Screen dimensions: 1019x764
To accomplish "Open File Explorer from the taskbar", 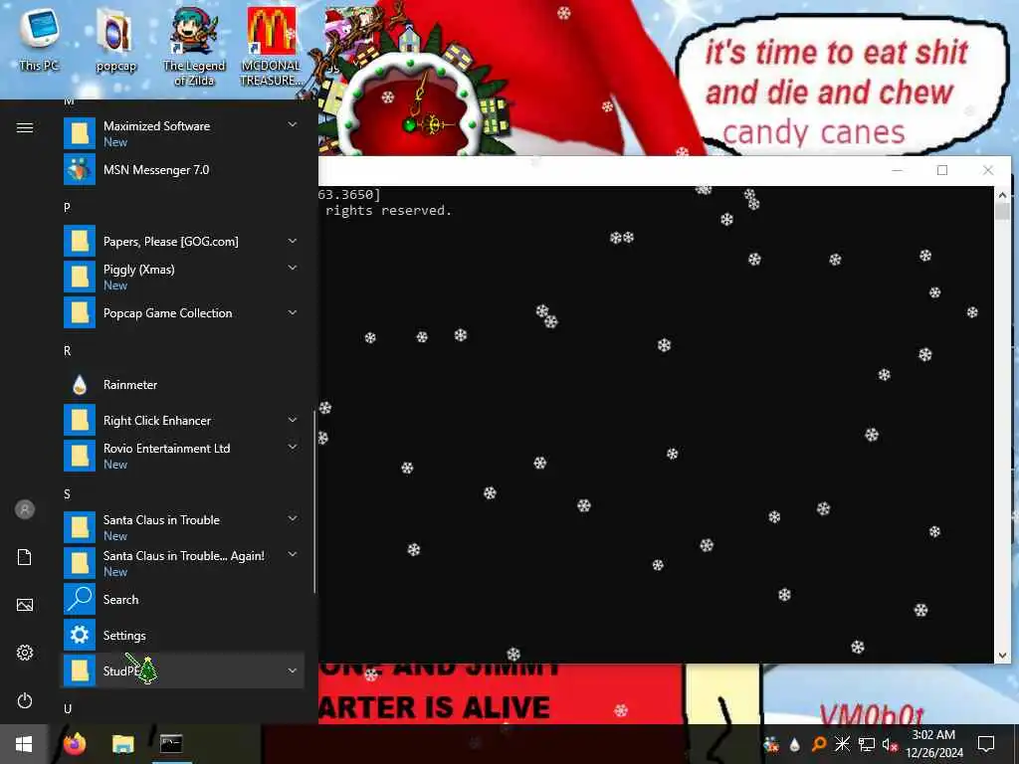I will point(122,744).
